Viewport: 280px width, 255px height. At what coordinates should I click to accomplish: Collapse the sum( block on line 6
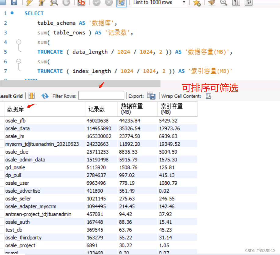pos(19,61)
